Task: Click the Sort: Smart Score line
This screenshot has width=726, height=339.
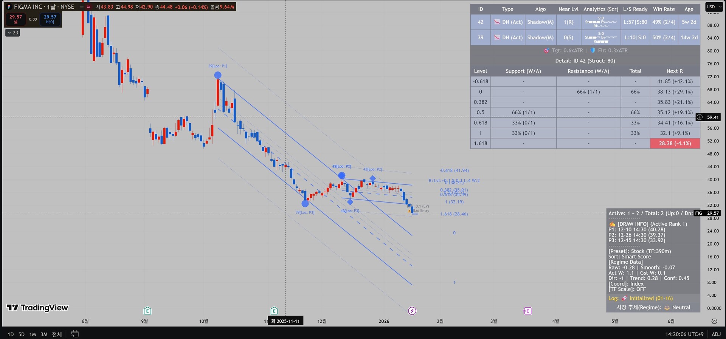Action: 630,257
